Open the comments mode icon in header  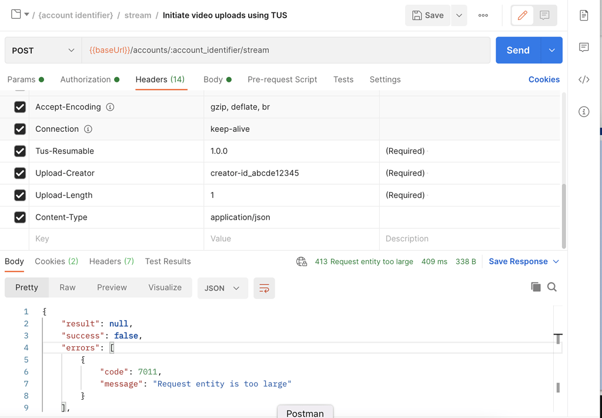(x=544, y=15)
